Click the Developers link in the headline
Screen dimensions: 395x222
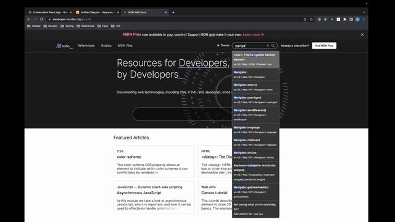tap(203, 63)
